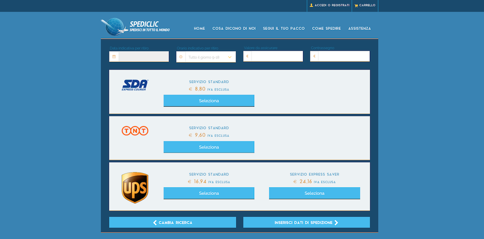Click the calendar icon in pickup date field
This screenshot has width=484, height=239.
tap(114, 56)
